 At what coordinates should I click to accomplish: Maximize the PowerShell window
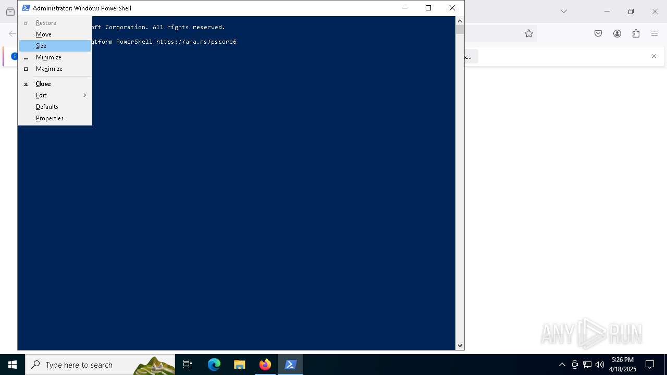click(x=428, y=8)
